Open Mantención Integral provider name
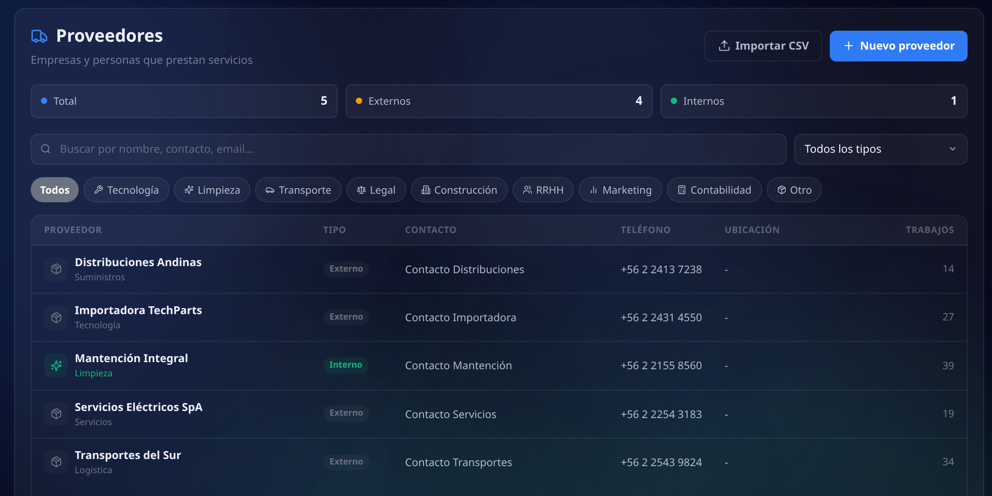 (x=131, y=358)
